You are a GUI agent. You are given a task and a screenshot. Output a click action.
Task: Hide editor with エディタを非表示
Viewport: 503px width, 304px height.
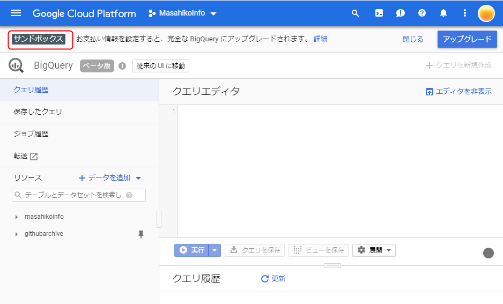pyautogui.click(x=458, y=91)
